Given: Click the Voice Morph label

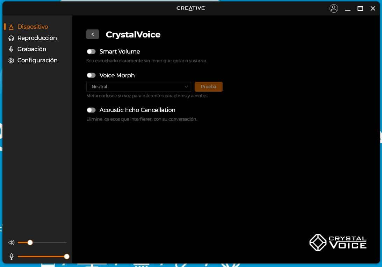Looking at the screenshot, I should (117, 75).
